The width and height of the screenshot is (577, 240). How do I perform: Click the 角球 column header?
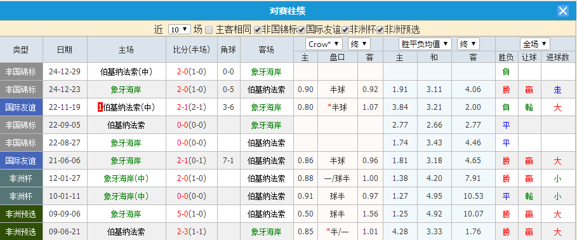pos(229,50)
